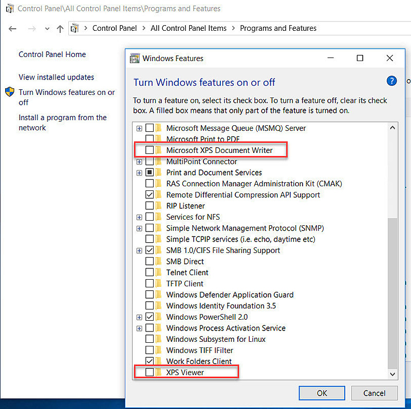Image resolution: width=411 pixels, height=409 pixels.
Task: Click the Windows Features shield icon in title bar
Action: pos(135,58)
